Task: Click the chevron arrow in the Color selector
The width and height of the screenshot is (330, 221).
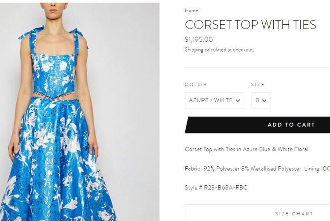Action: (x=238, y=101)
